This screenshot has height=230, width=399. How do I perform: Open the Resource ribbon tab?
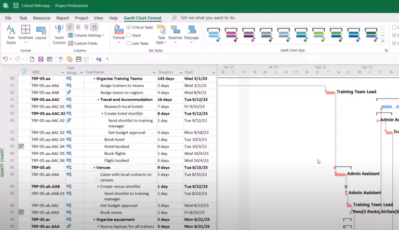coord(42,18)
